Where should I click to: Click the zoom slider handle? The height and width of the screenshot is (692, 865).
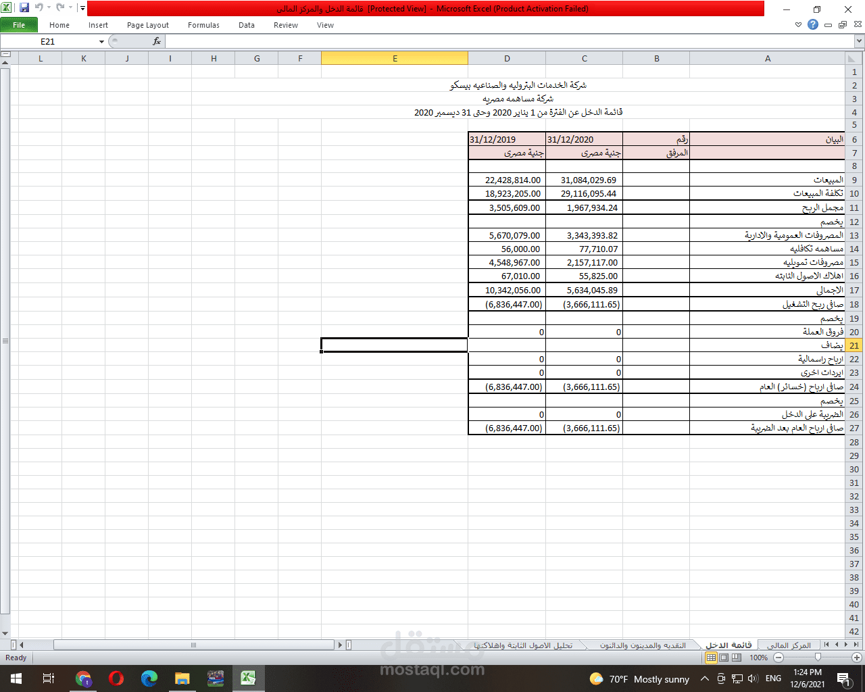click(x=818, y=658)
